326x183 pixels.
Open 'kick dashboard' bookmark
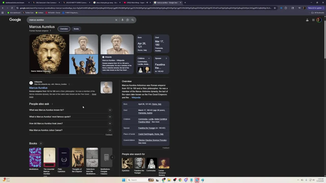[14, 13]
